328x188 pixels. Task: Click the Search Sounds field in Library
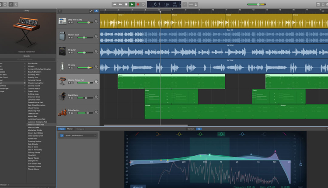26,59
